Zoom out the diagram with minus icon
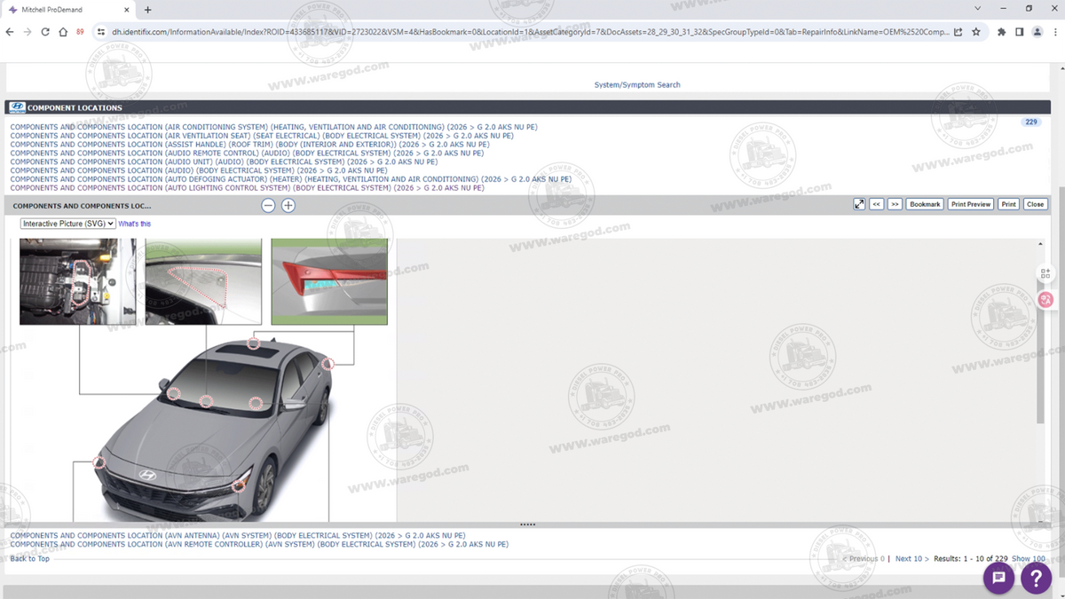The image size is (1065, 599). tap(268, 205)
